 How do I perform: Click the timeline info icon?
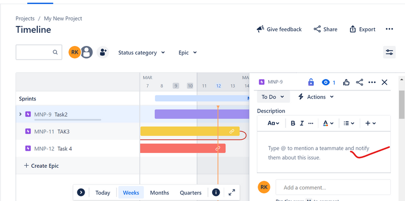tap(216, 192)
